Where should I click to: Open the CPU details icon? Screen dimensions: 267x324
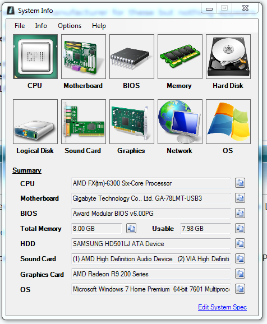tap(35, 57)
